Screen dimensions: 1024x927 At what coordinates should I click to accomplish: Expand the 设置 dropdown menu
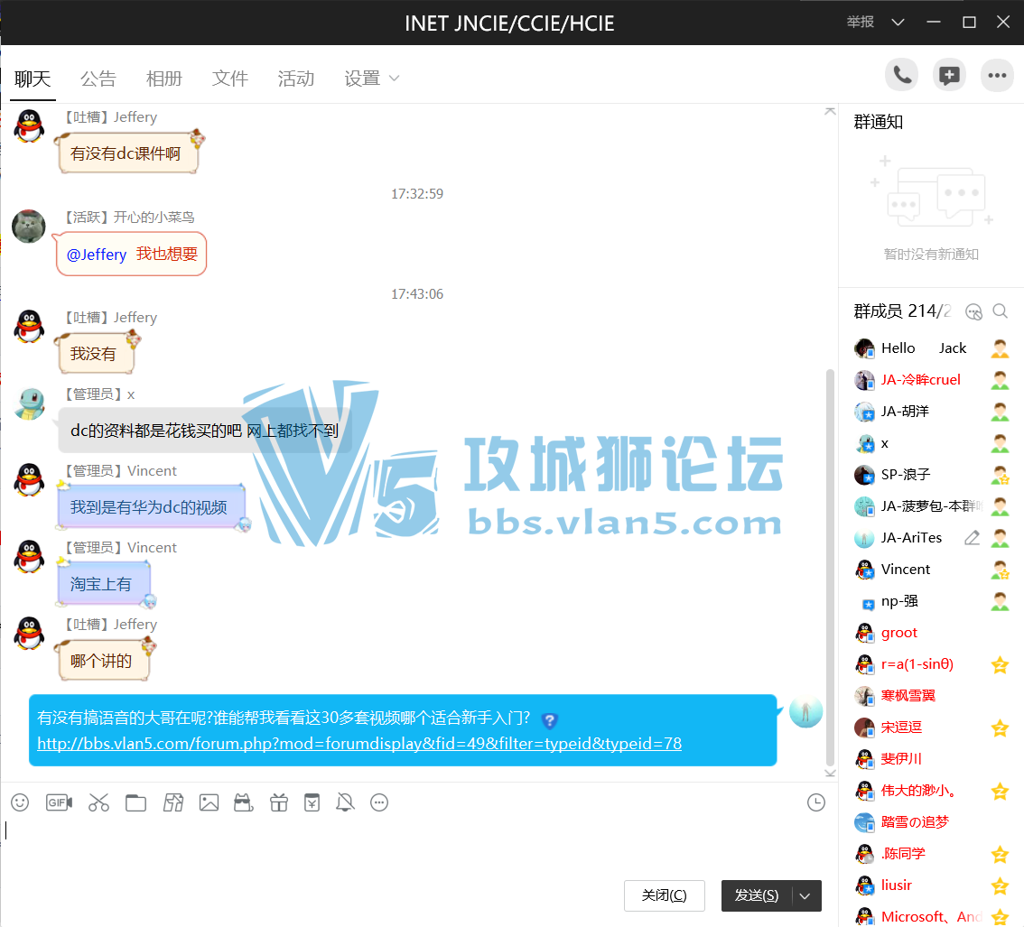(x=372, y=79)
